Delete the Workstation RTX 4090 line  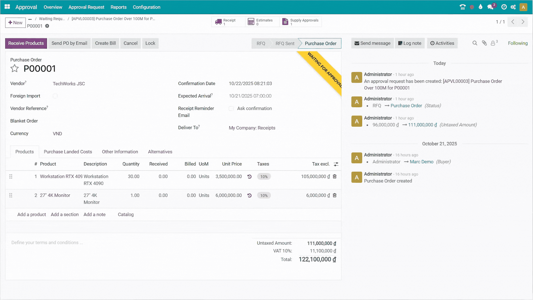coord(335,176)
